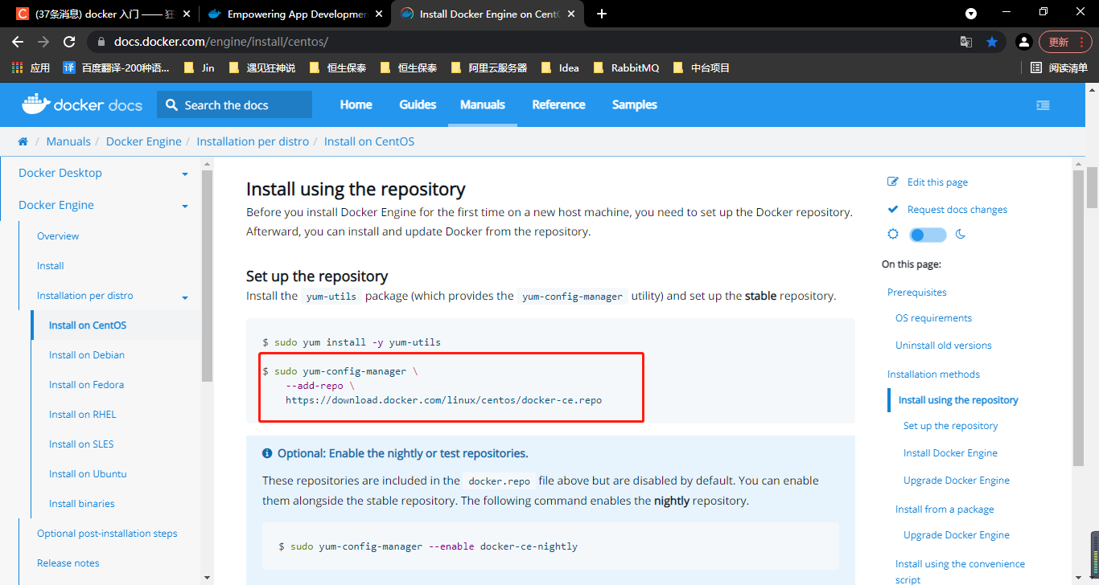The height and width of the screenshot is (585, 1099).
Task: Jump to Uninstall old versions section
Action: coord(944,346)
